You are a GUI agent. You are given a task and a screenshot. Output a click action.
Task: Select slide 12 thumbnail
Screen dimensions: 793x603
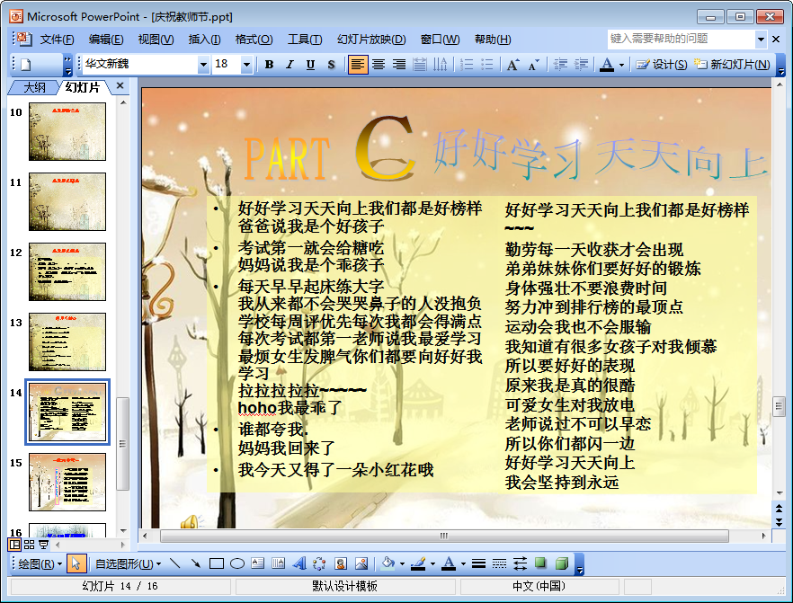point(67,271)
